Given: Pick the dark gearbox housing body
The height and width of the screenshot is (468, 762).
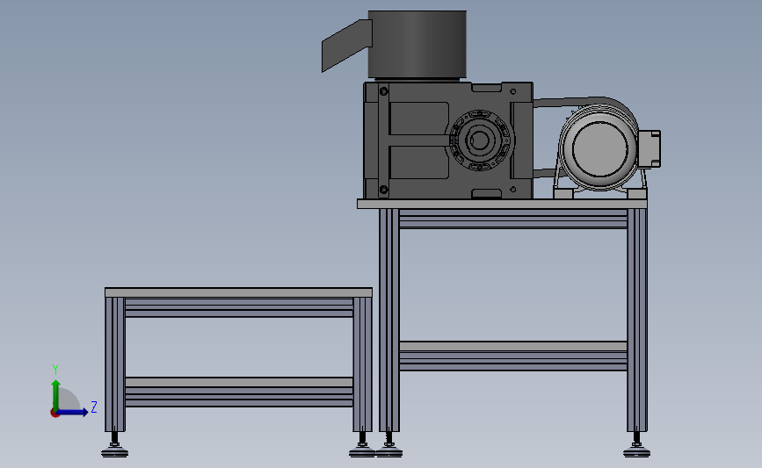Looking at the screenshot, I should (448, 140).
